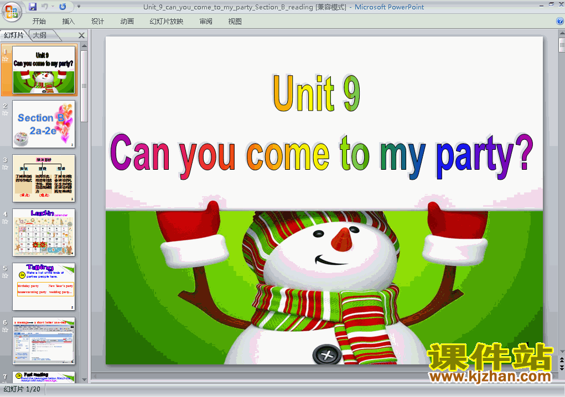The height and width of the screenshot is (397, 565).
Task: Select slide 3 thumbnail with chart boxes
Action: 44,179
